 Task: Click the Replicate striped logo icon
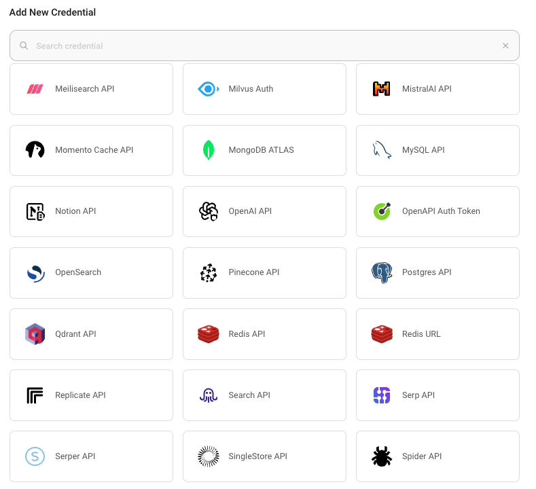click(35, 395)
